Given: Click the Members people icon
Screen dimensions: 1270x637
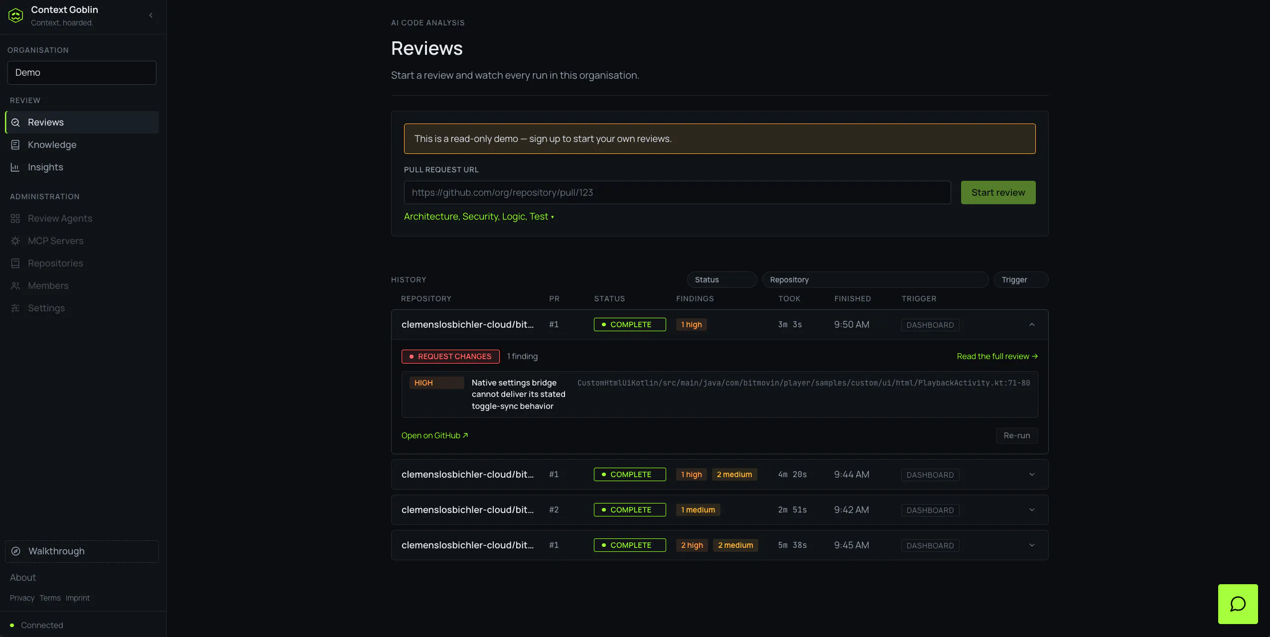Looking at the screenshot, I should click(15, 286).
